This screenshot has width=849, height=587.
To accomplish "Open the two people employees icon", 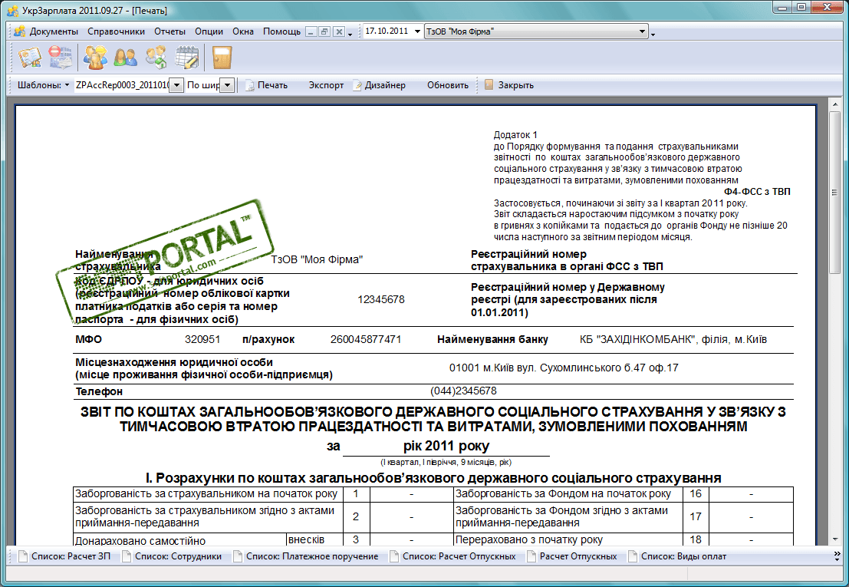I will pyautogui.click(x=126, y=58).
